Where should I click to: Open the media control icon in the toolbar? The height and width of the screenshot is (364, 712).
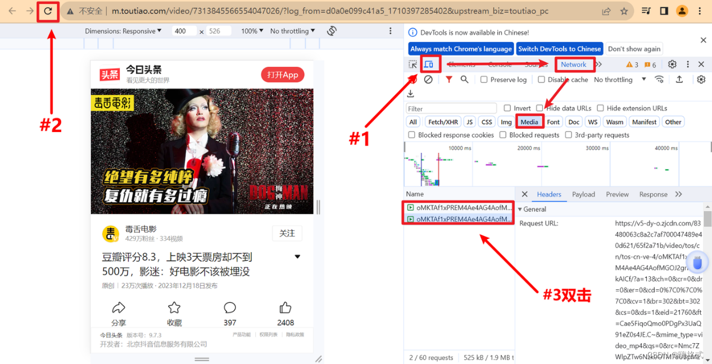point(646,11)
